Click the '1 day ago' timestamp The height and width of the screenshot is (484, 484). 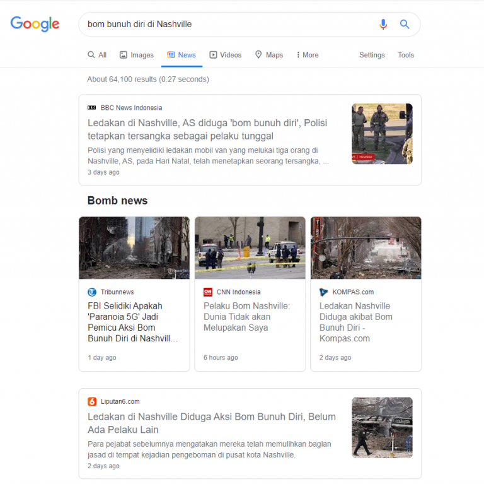click(x=102, y=358)
